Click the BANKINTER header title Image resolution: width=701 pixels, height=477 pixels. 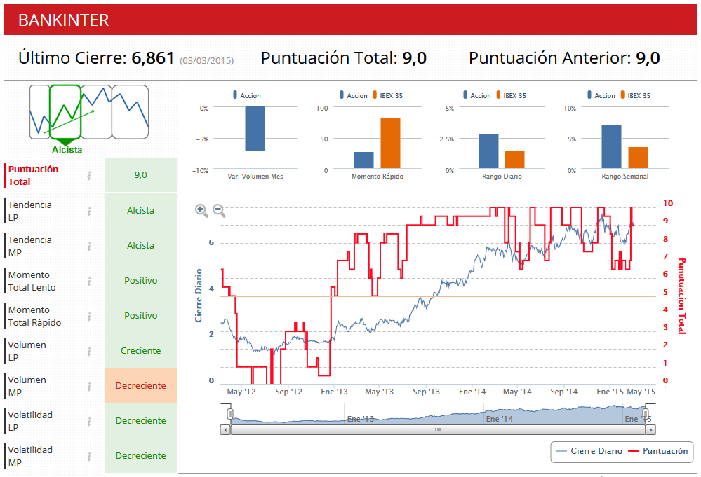coord(63,20)
